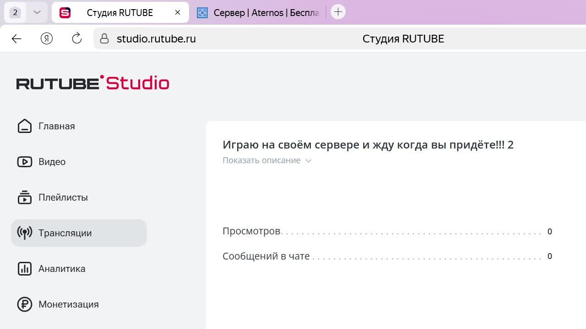Open the tab list dropdown arrow
Viewport: 586px width, 329px height.
pos(37,12)
